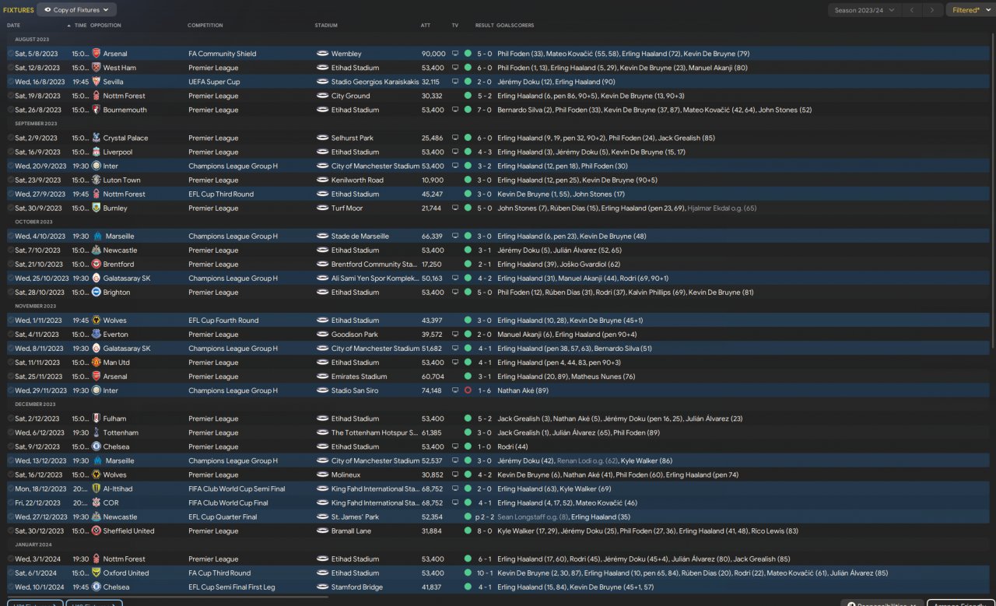The width and height of the screenshot is (996, 606).
Task: Open the Goodison Park stadium link
Action: click(x=354, y=335)
